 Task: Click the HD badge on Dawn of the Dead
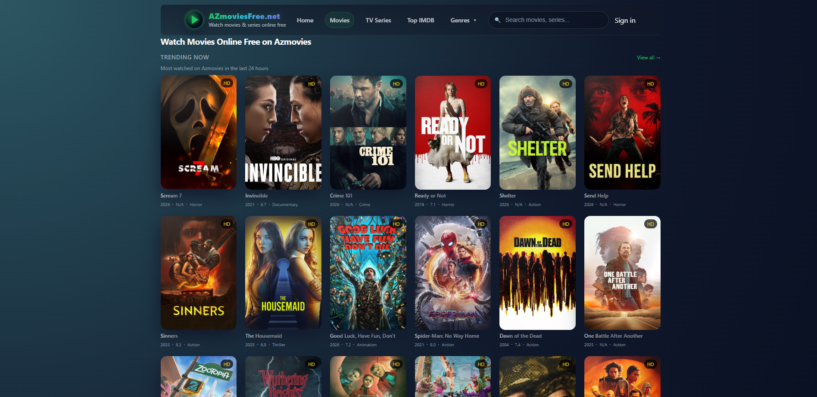pos(565,224)
